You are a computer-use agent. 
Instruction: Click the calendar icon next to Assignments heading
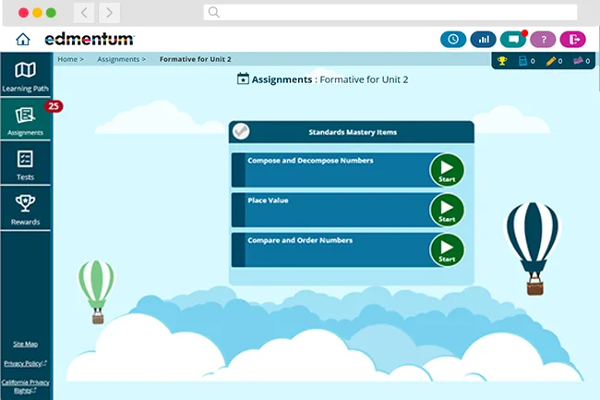243,79
